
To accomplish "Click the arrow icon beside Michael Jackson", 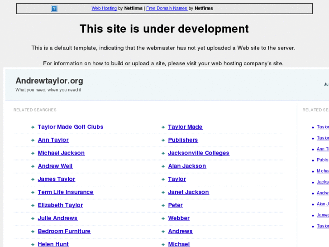I will (33, 153).
